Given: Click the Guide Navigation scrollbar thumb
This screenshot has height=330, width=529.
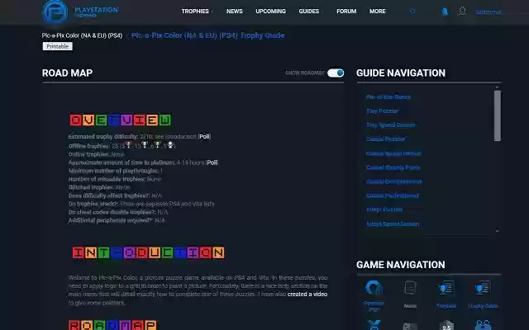Looking at the screenshot, I should (498, 115).
